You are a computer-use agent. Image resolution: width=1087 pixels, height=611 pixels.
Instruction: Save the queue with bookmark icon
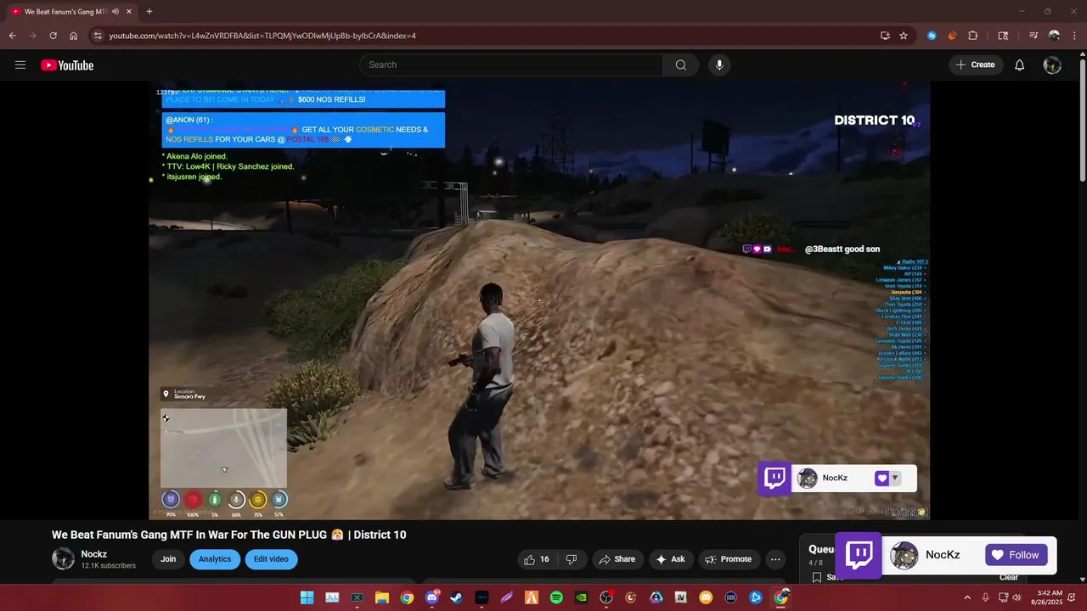pos(817,577)
